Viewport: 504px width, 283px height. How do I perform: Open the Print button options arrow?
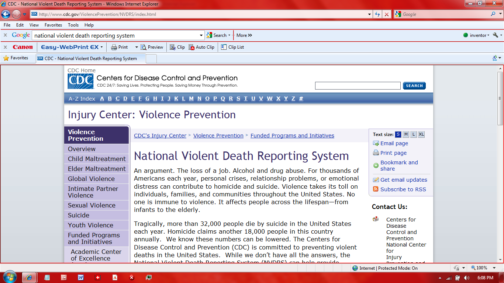[x=137, y=47]
